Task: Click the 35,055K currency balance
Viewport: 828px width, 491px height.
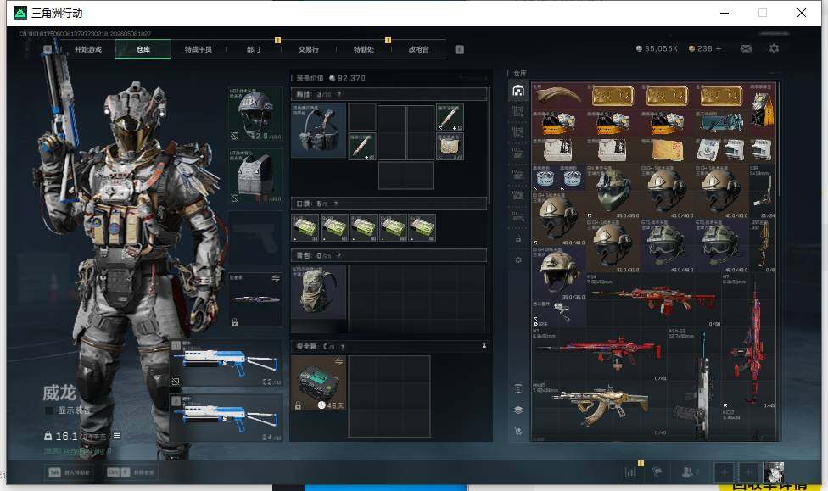Action: [x=657, y=48]
